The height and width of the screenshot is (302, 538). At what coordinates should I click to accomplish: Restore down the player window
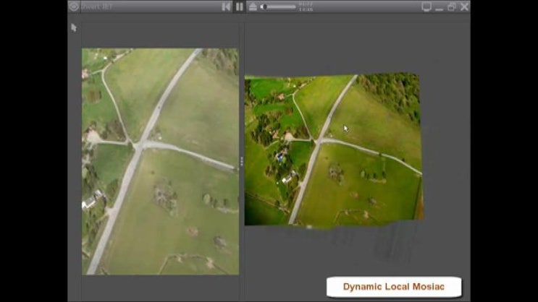pos(452,7)
